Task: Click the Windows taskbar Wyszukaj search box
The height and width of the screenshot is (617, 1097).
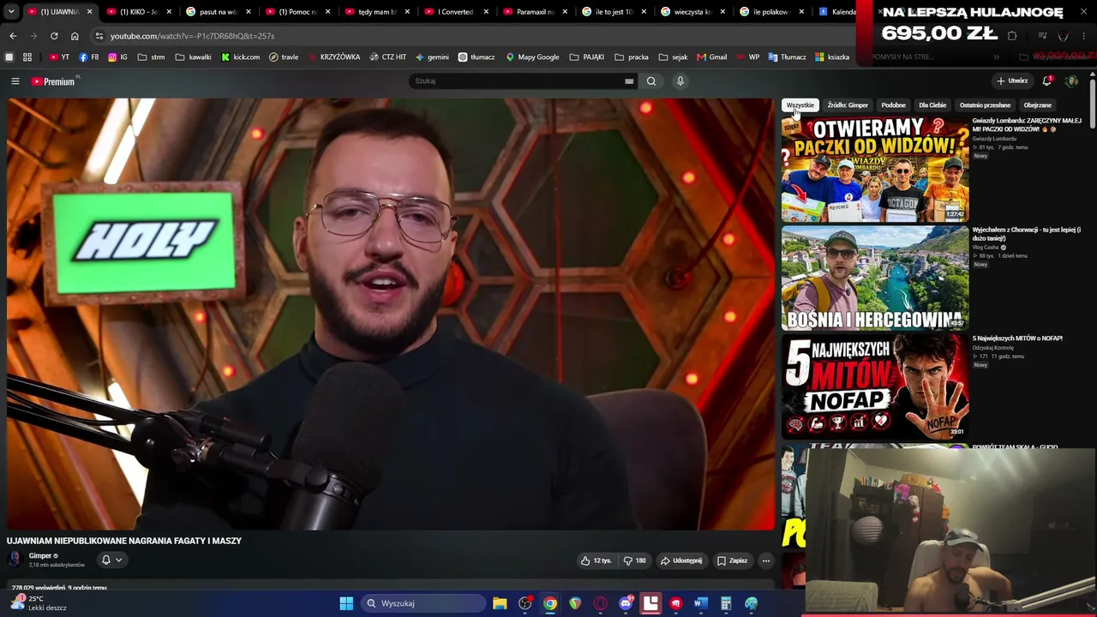Action: coord(423,603)
